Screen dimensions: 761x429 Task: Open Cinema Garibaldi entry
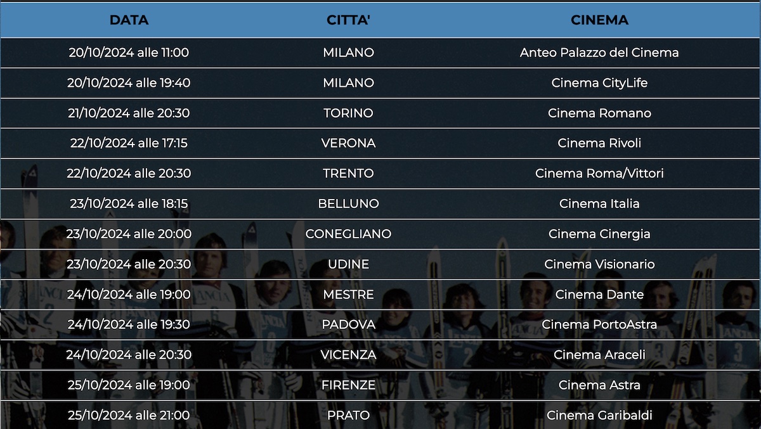(x=599, y=416)
